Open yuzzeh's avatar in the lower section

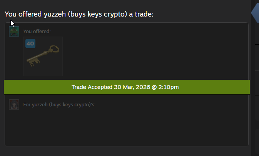pyautogui.click(x=14, y=105)
